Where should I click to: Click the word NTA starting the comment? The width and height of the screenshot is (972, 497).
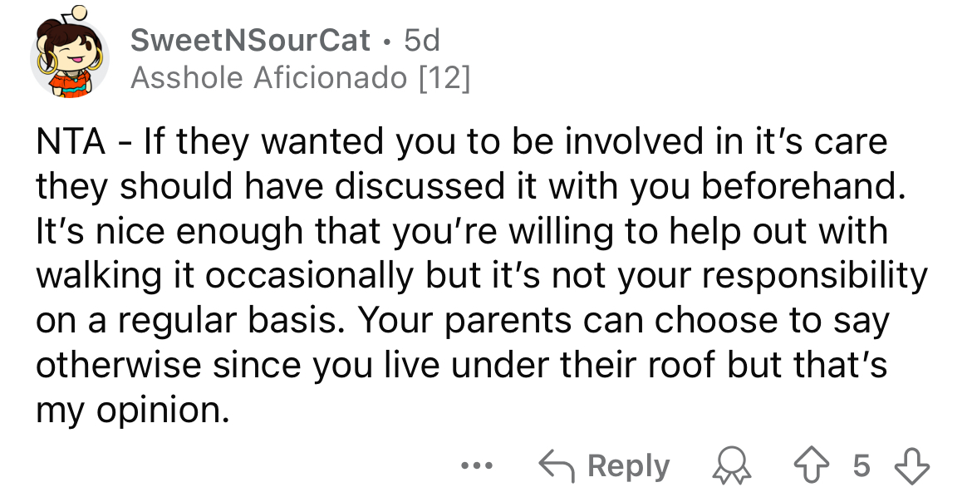70,141
